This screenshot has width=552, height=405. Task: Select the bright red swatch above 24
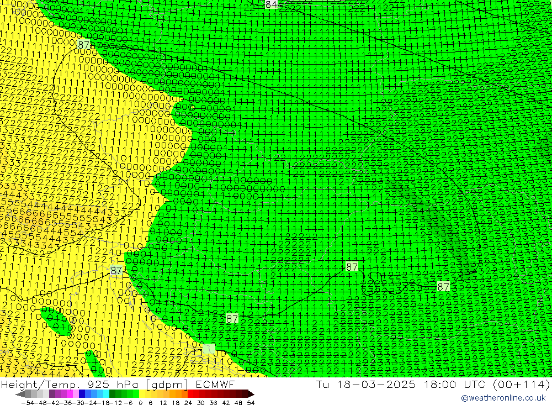[190, 394]
